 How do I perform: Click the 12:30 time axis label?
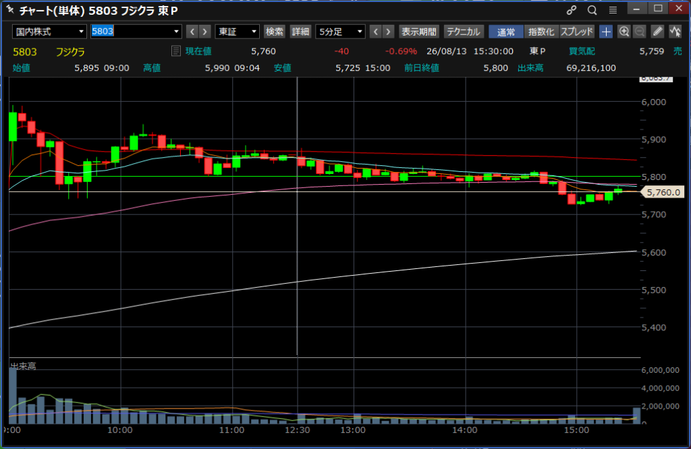click(297, 430)
